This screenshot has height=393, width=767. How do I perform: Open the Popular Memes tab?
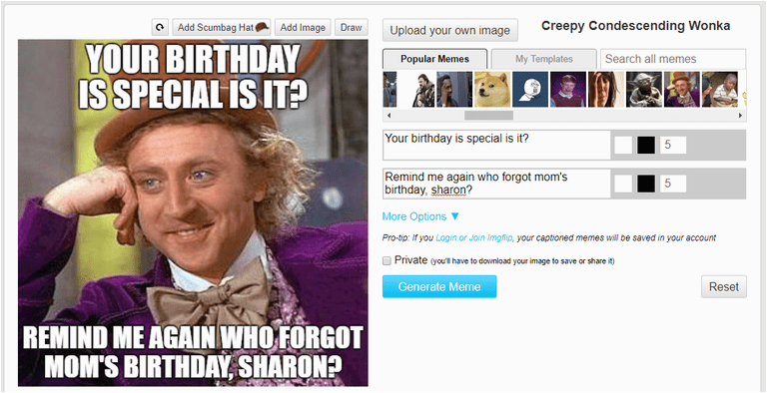coord(434,59)
